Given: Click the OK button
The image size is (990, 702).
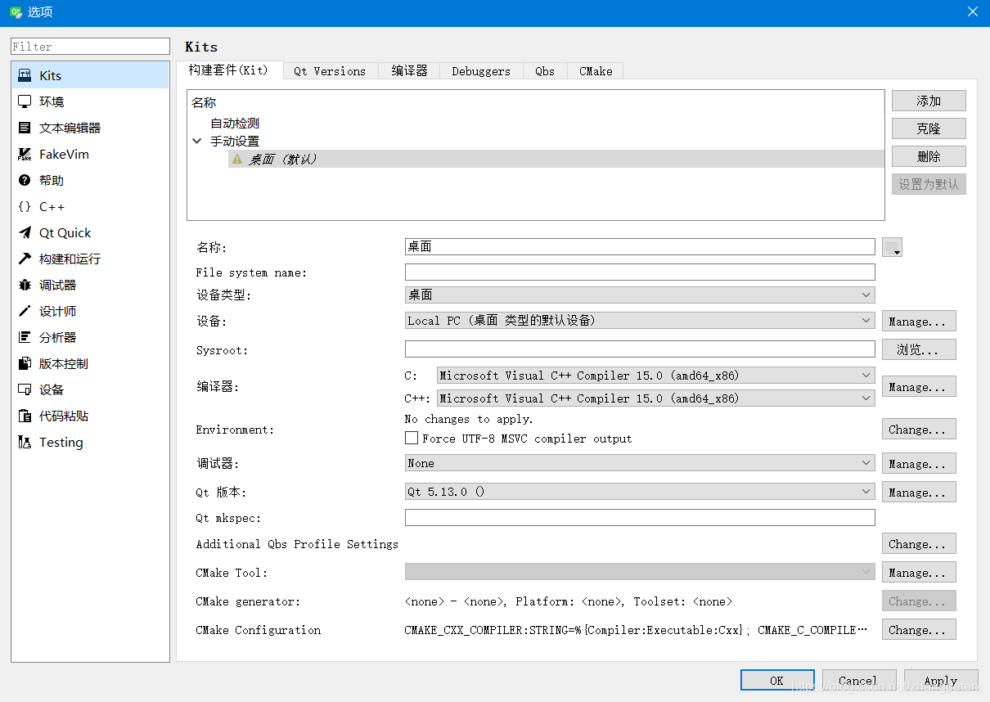Looking at the screenshot, I should (777, 680).
